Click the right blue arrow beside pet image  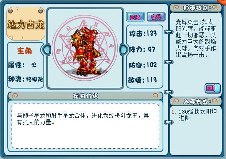tap(123, 49)
